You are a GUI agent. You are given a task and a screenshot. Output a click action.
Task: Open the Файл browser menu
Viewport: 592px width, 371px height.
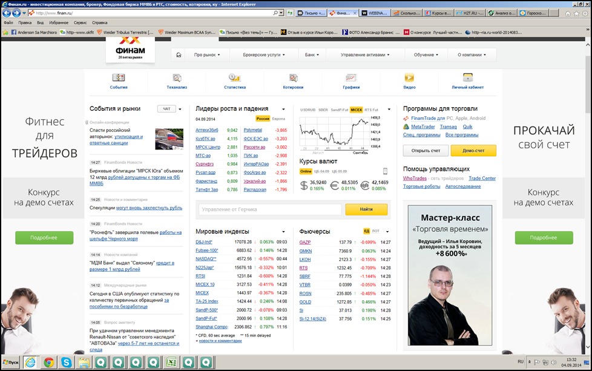(8, 22)
